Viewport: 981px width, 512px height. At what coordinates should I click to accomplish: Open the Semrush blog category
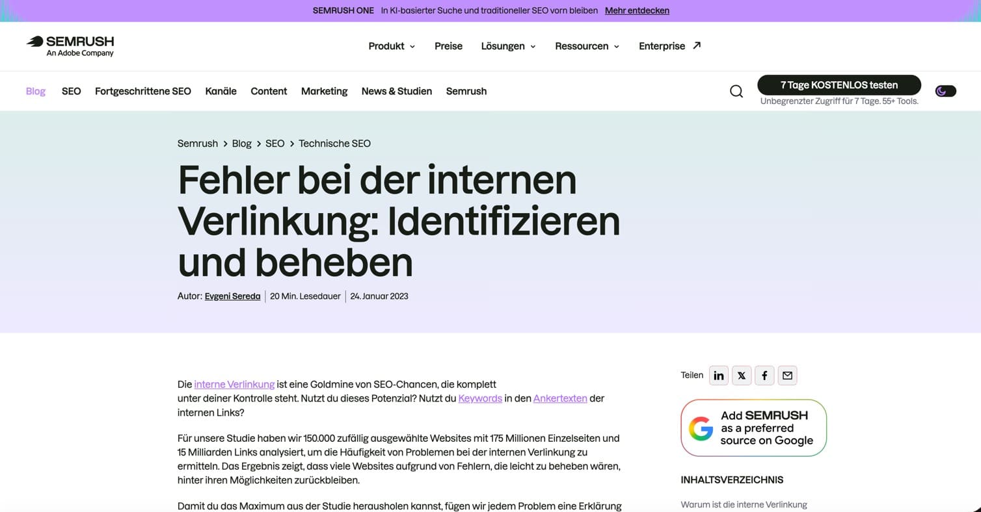466,91
